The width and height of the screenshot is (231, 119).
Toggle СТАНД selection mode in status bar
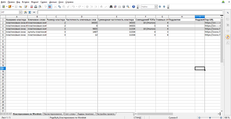pos(137,117)
